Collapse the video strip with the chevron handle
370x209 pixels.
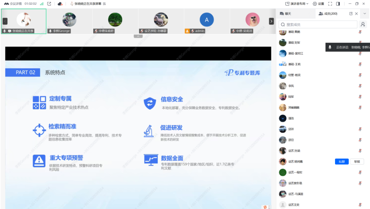[x=138, y=36]
